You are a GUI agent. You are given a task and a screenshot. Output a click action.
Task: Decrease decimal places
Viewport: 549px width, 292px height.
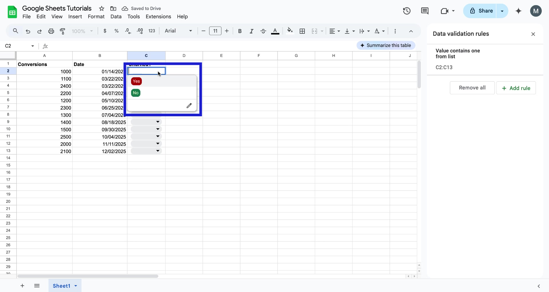[x=128, y=31]
